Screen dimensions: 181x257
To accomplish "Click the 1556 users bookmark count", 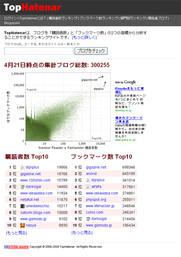I will 19,247.
